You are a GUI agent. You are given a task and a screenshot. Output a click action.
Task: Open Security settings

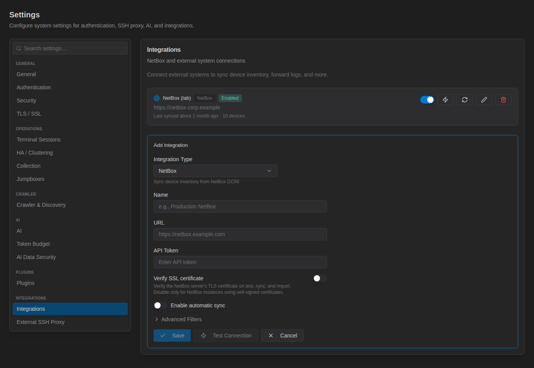tap(70, 101)
